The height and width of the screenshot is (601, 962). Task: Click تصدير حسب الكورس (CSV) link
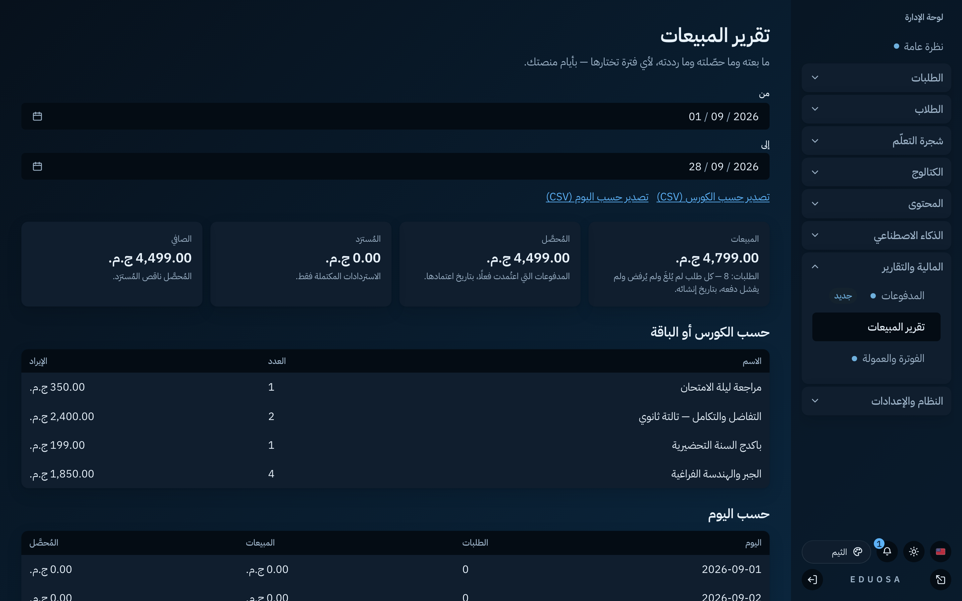tap(713, 197)
